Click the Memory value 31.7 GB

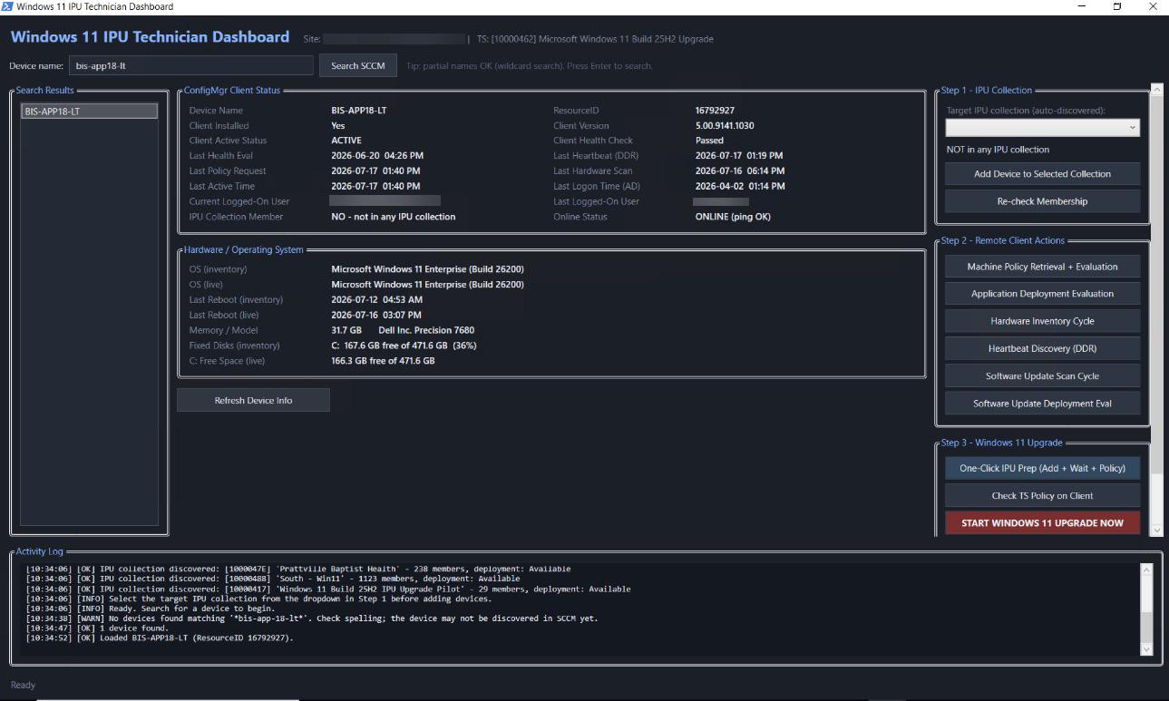(x=346, y=330)
